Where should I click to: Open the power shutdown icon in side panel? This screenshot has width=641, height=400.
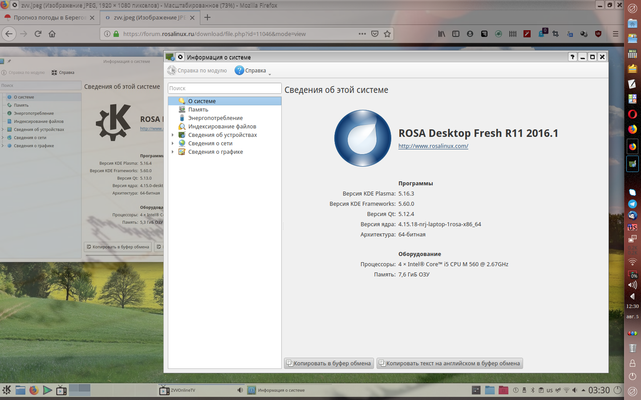633,376
